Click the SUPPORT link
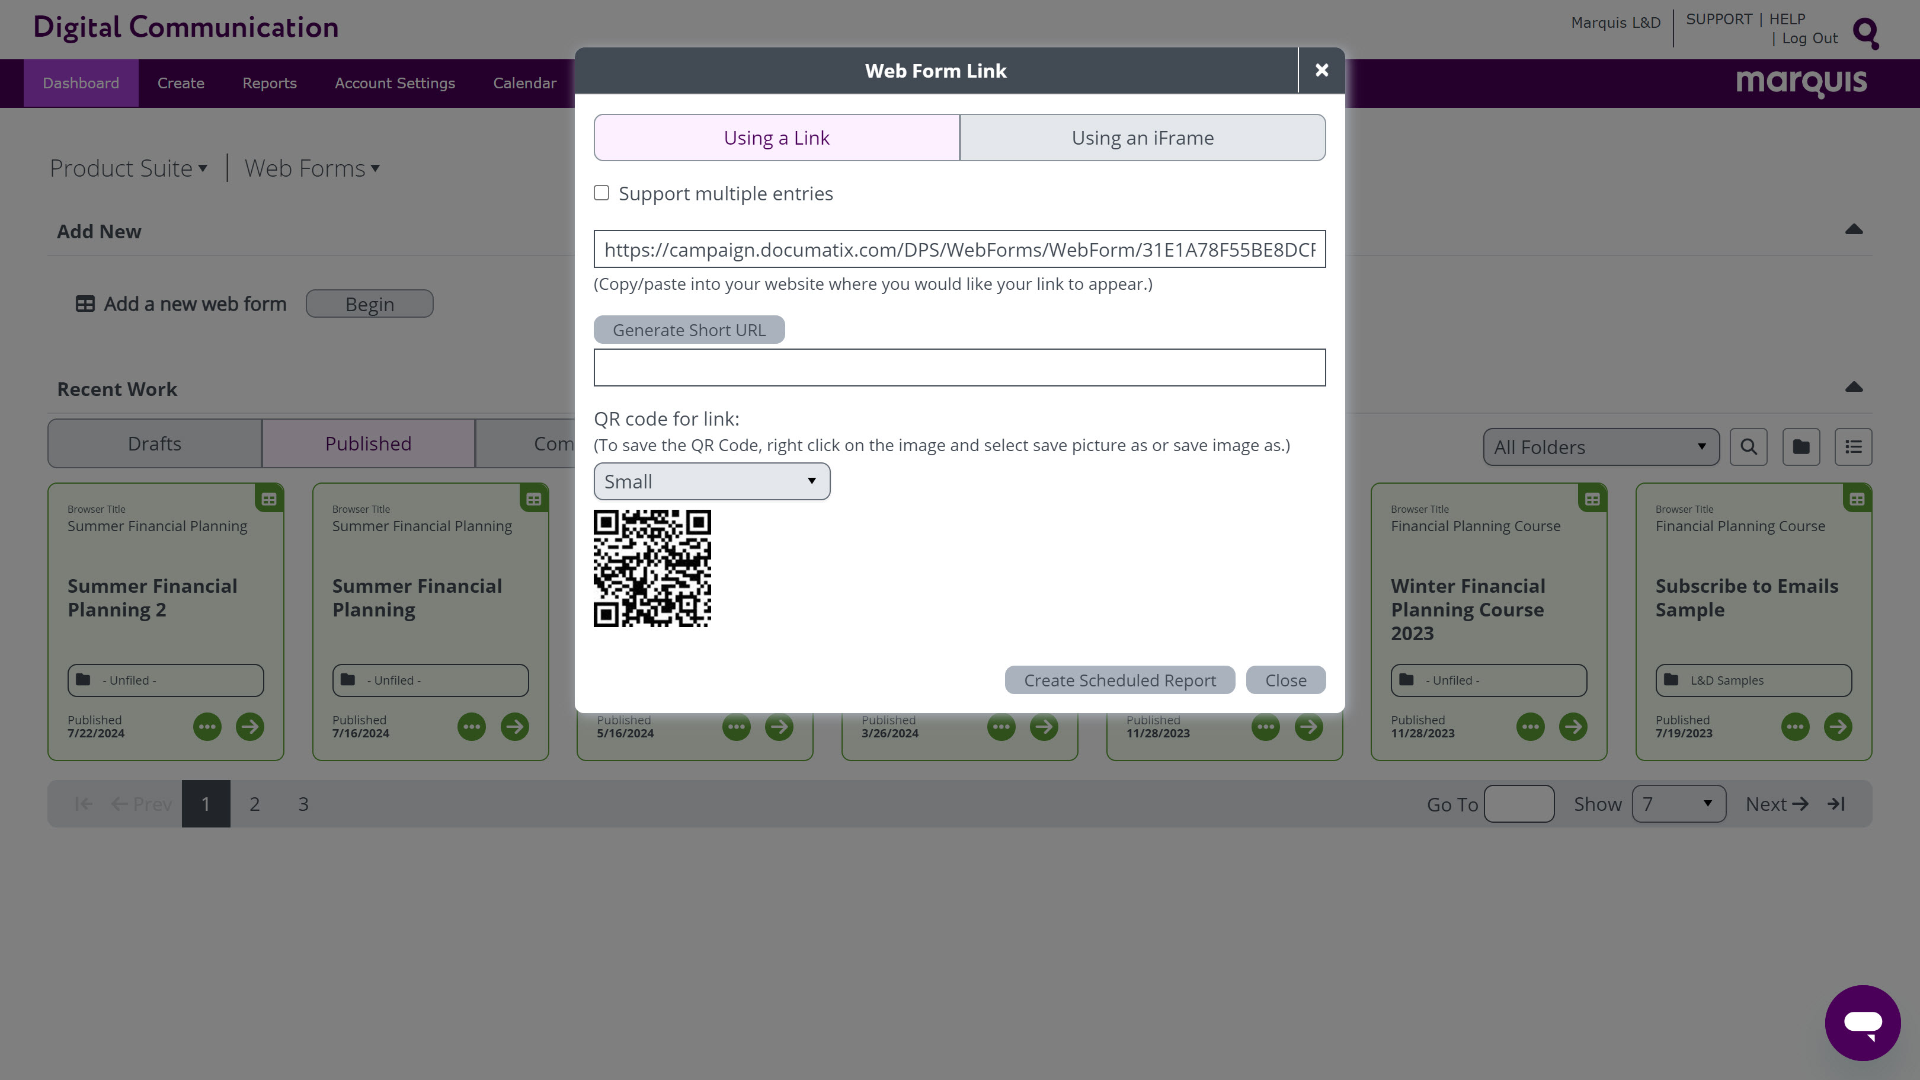The image size is (1920, 1080). coord(1719,20)
